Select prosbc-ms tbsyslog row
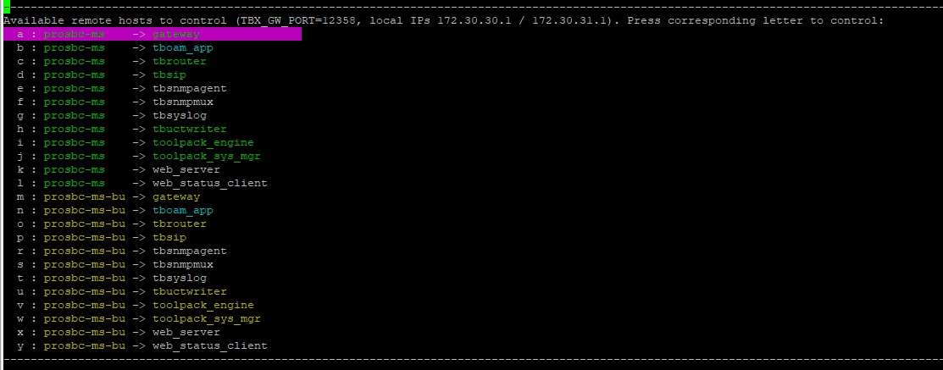Viewport: 943px width, 370px height. point(111,115)
